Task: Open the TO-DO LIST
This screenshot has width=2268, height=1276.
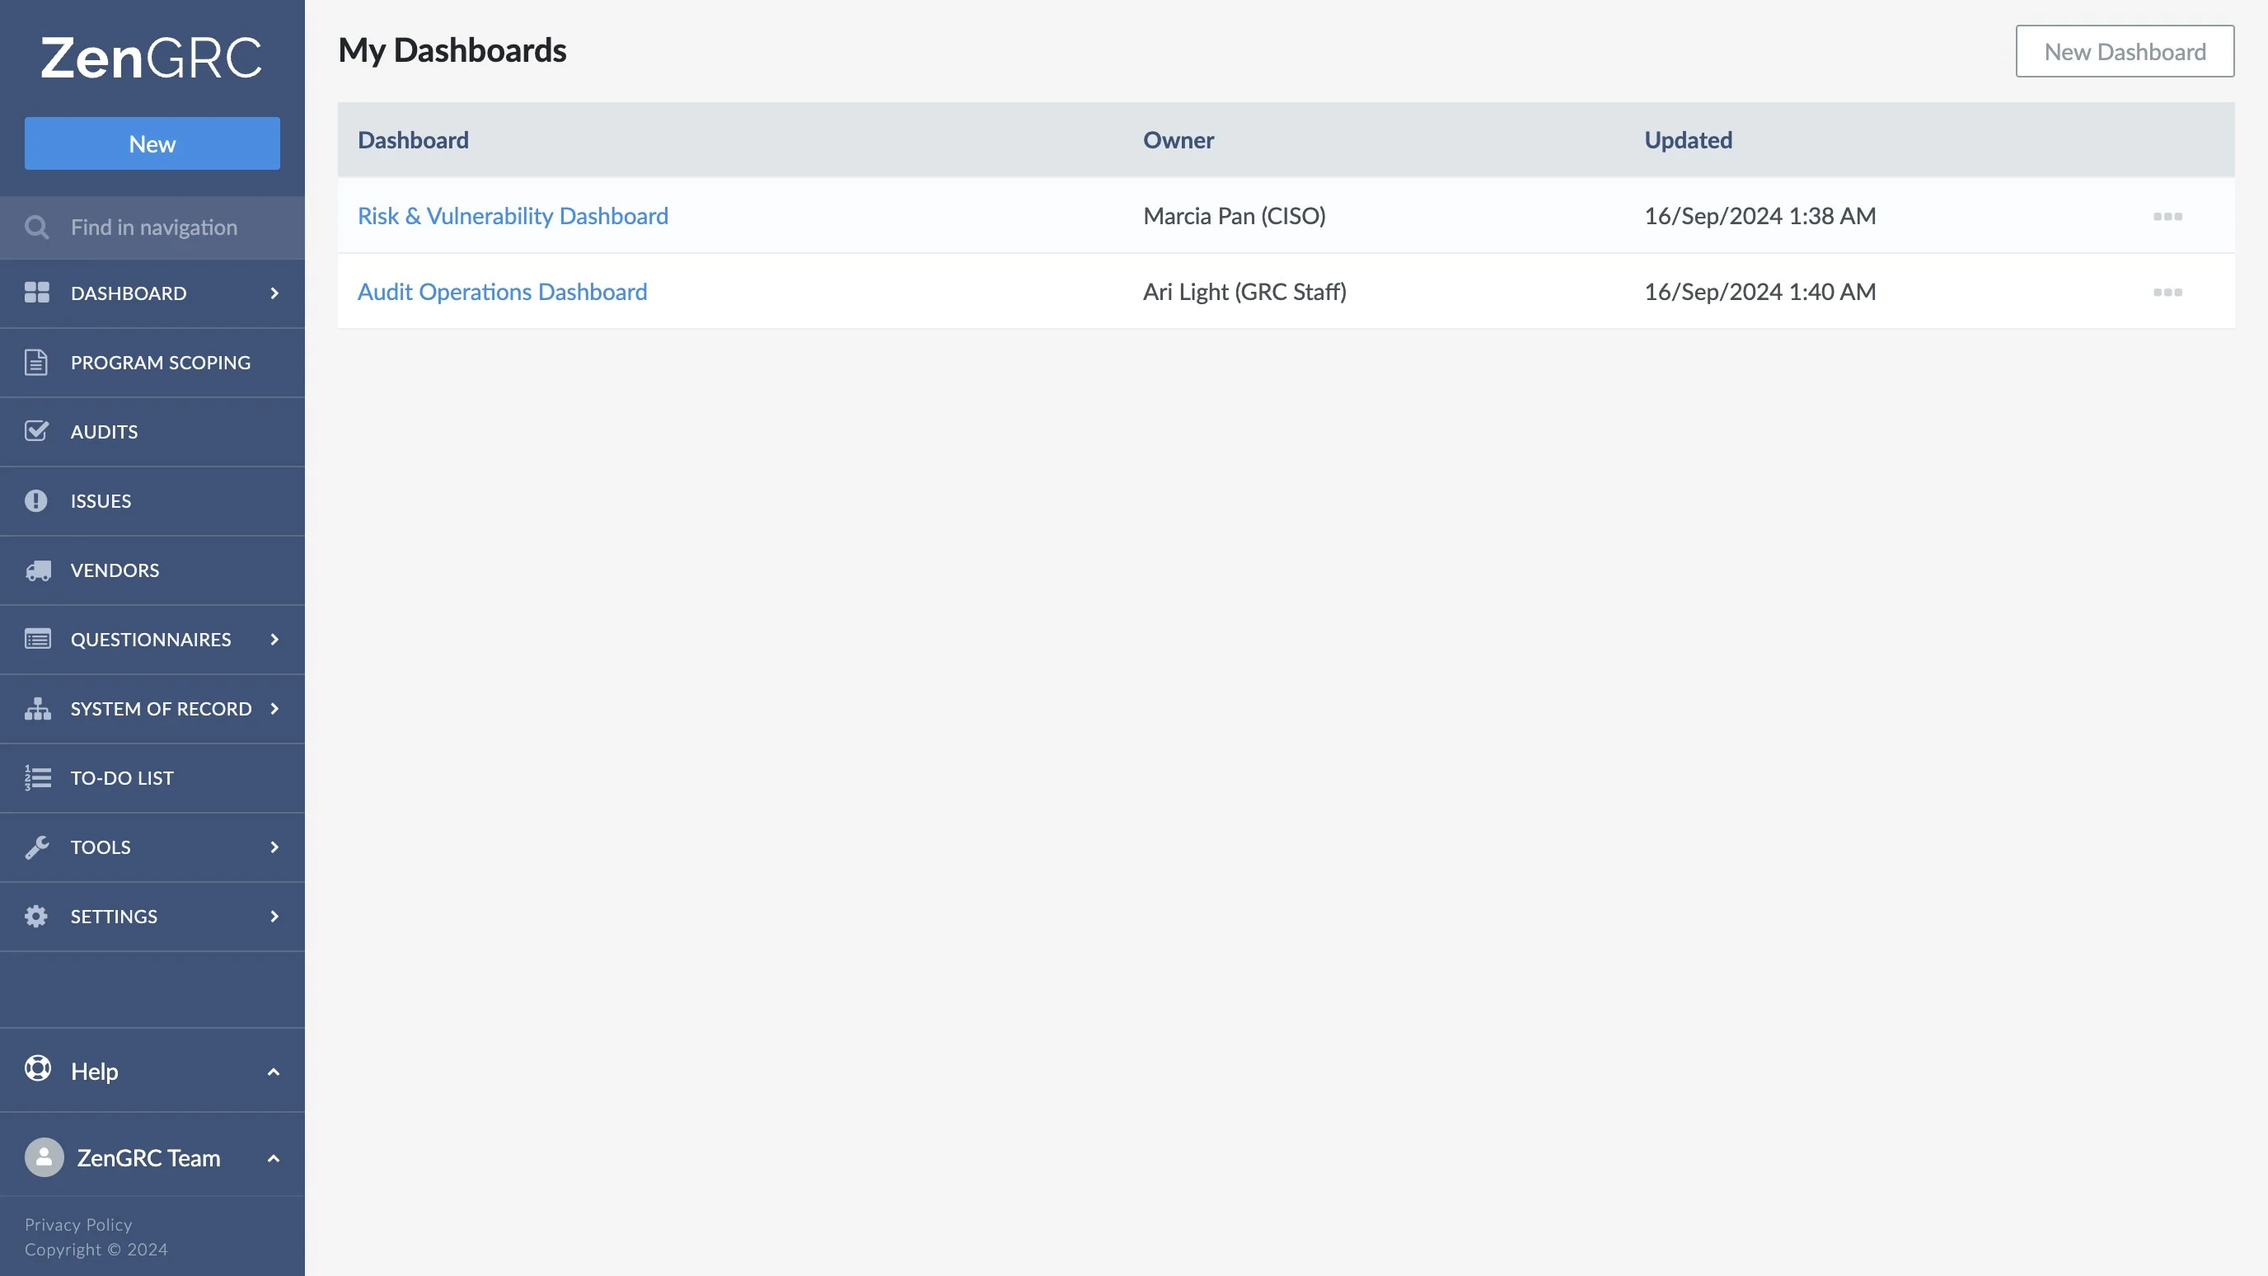Action: 152,778
